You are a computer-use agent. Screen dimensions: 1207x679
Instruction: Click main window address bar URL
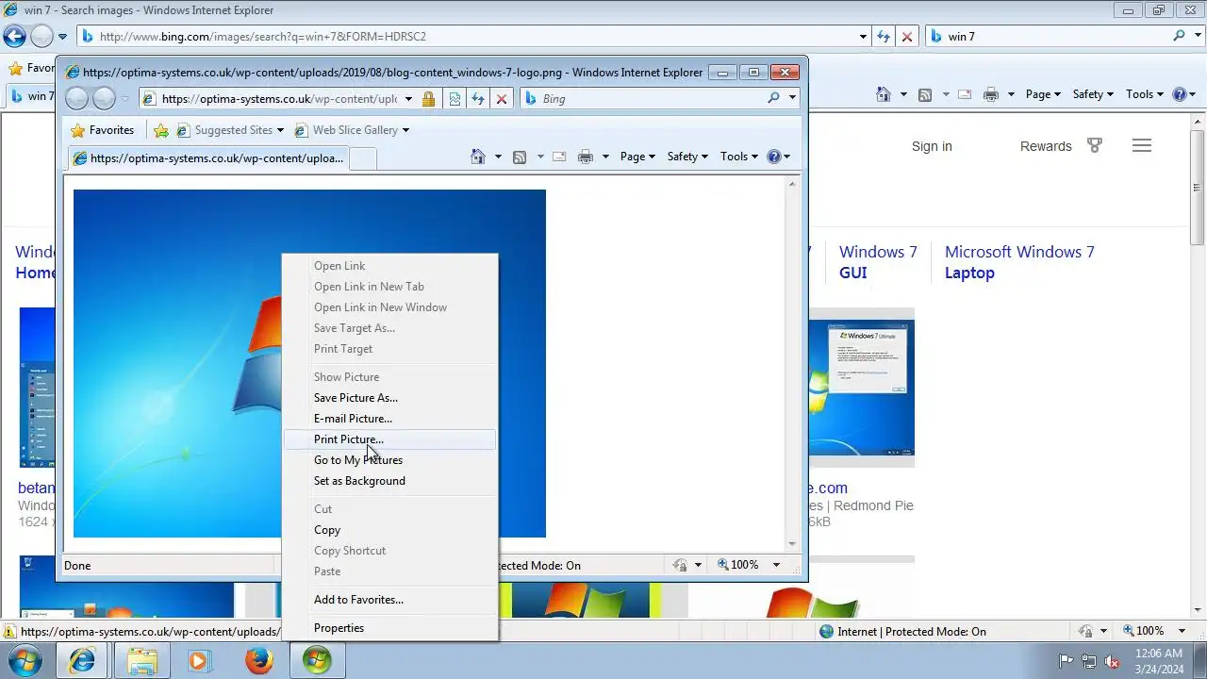263,37
